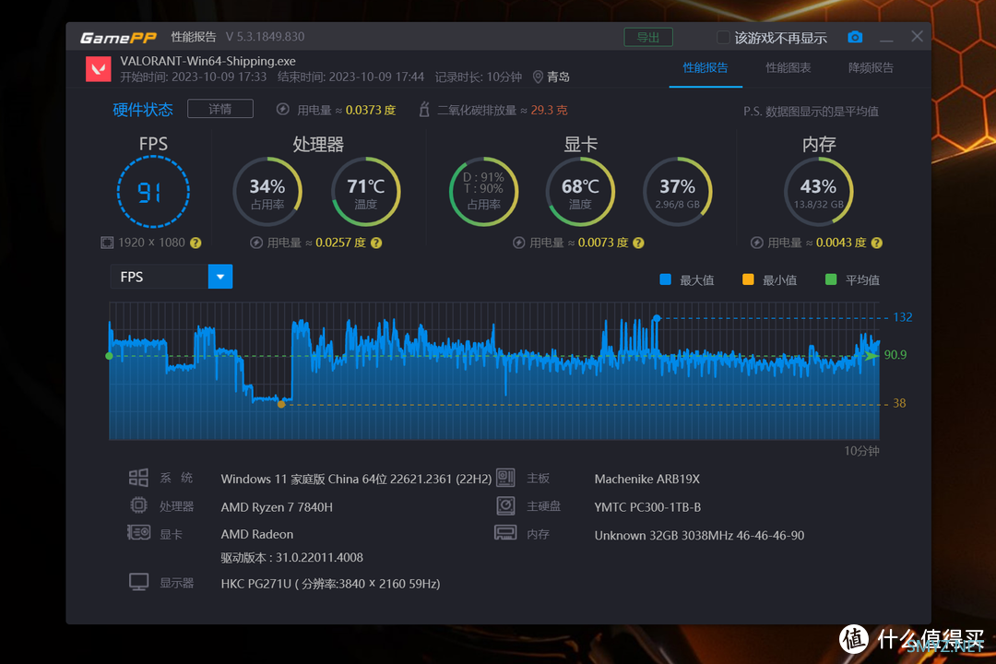This screenshot has height=664, width=996.
Task: Click the 记录时长: 10分钟 text
Action: point(479,77)
